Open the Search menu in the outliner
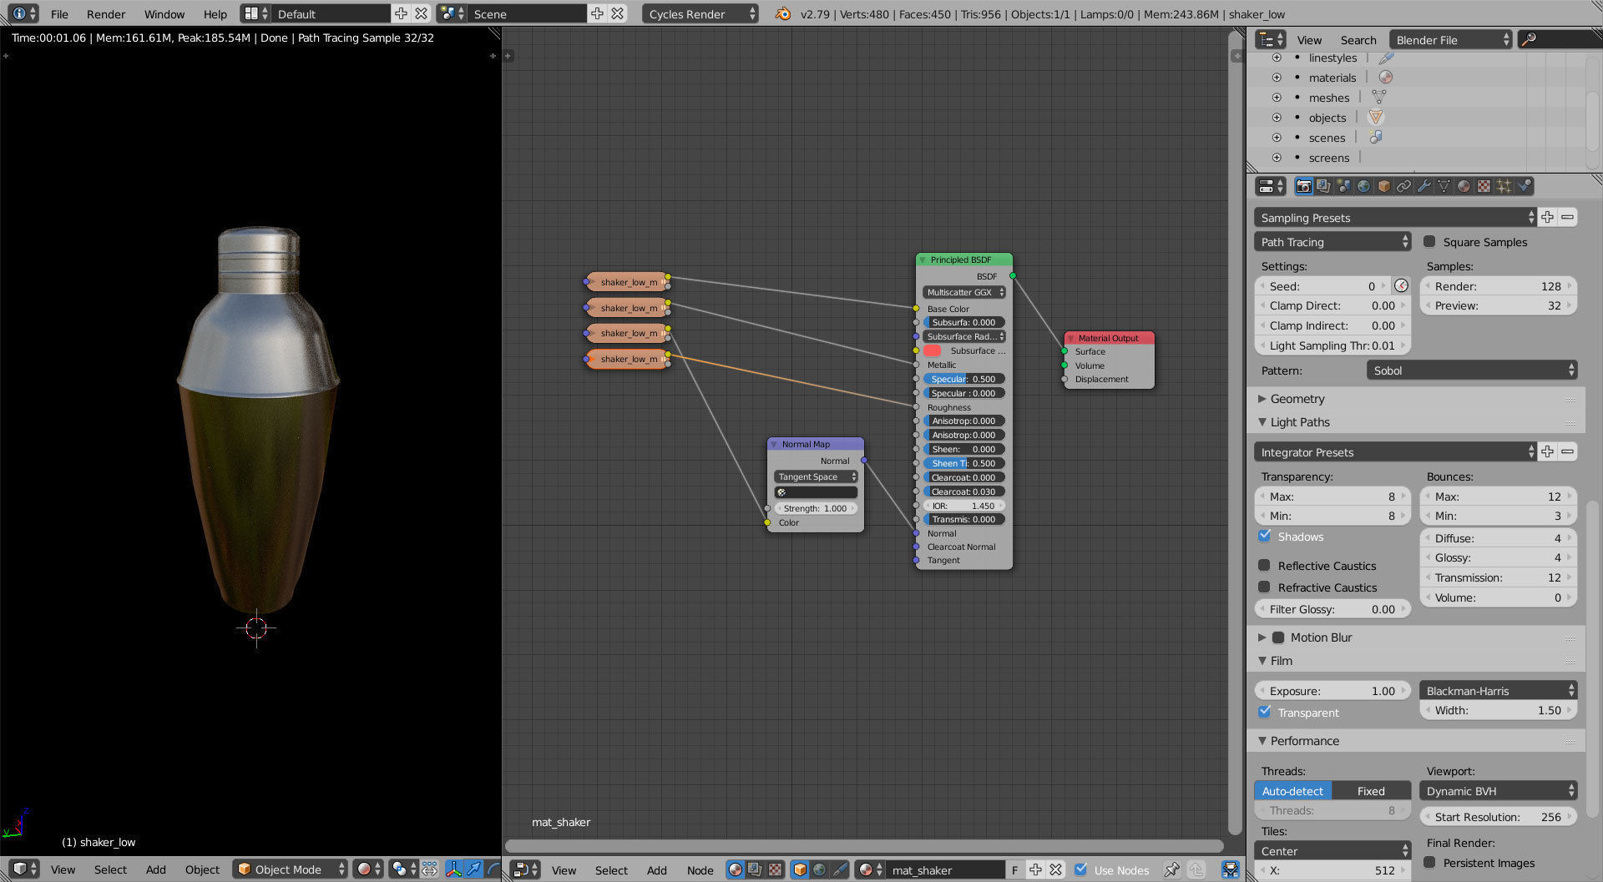1603x882 pixels. point(1358,40)
